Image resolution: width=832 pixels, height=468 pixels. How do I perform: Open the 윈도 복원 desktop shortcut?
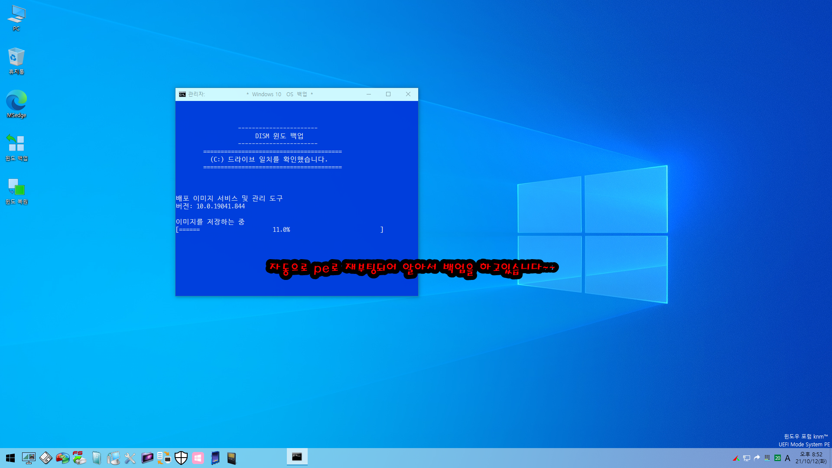coord(16,191)
